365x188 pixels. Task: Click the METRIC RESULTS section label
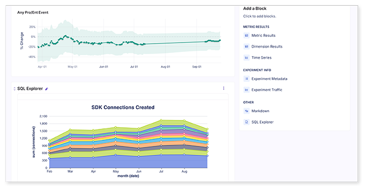[x=257, y=27]
